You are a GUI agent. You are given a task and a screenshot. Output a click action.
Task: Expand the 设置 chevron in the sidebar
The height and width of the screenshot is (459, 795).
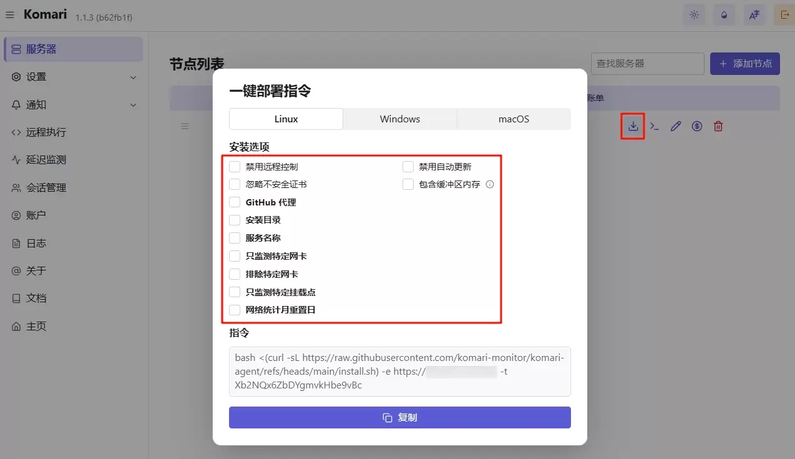133,77
